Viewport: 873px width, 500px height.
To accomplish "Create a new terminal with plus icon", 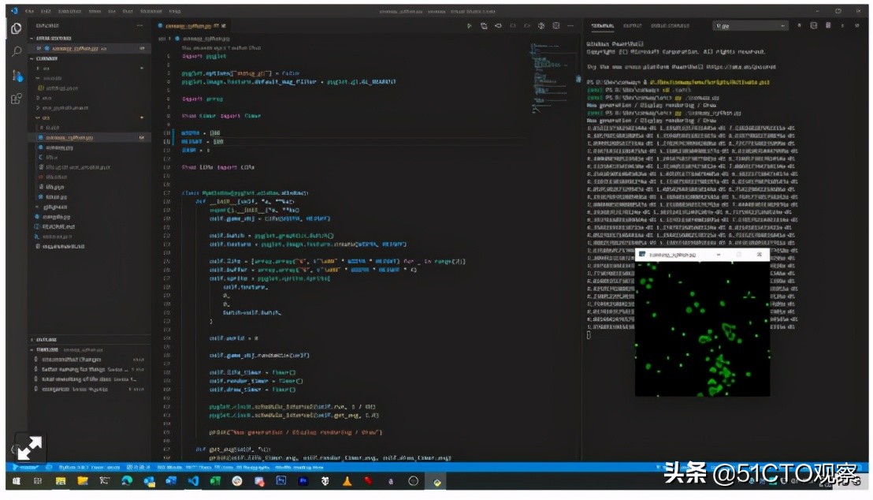I will (799, 26).
